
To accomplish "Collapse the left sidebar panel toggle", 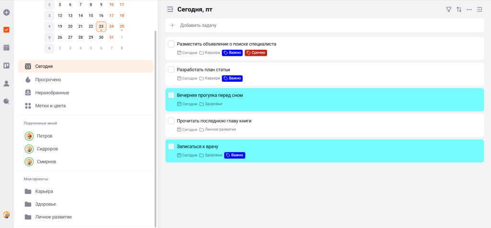I will 170,9.
